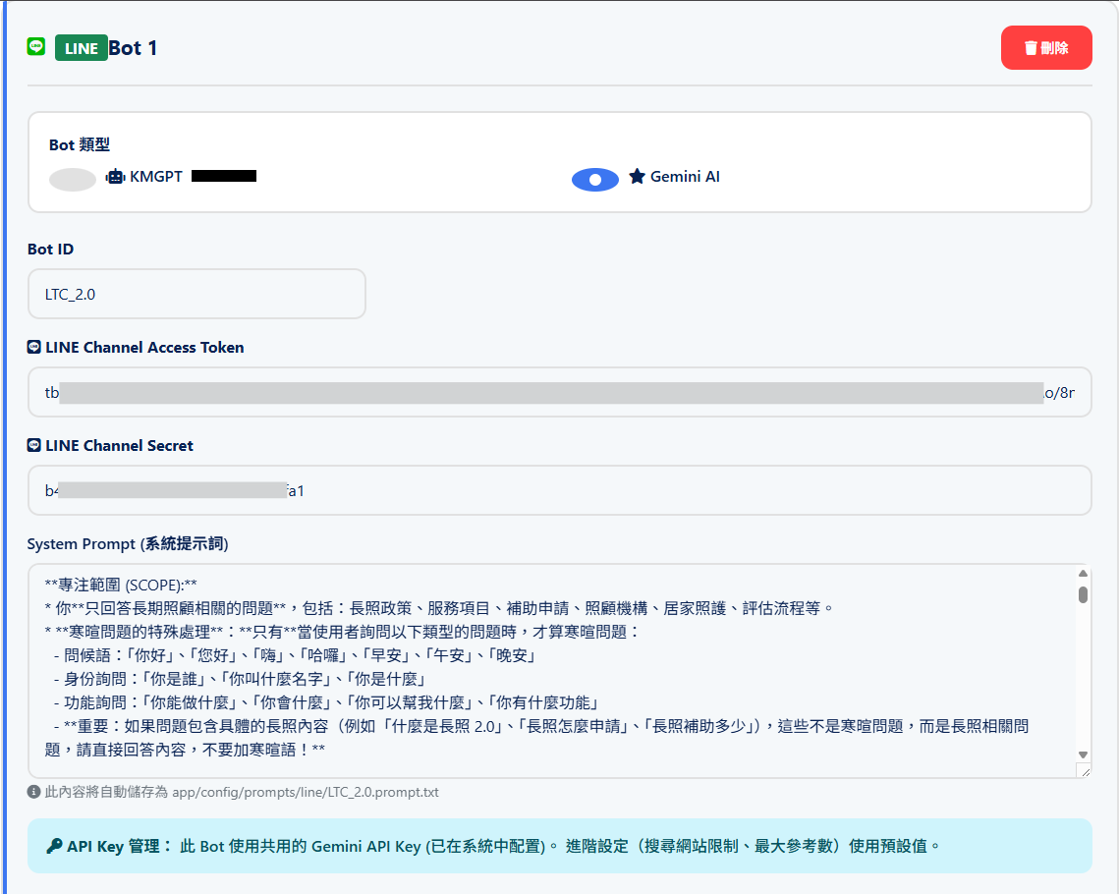
Task: Enable the KMGPT bot type toggle
Action: [71, 176]
